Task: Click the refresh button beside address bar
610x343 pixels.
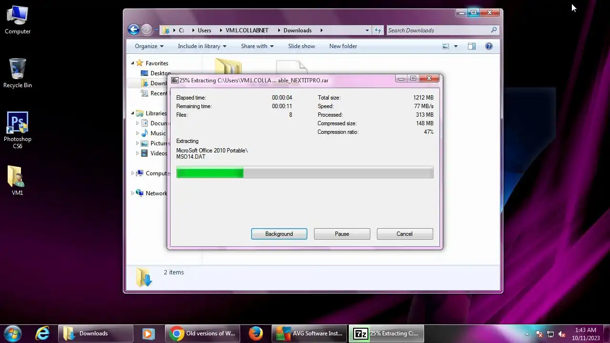Action: [x=378, y=30]
